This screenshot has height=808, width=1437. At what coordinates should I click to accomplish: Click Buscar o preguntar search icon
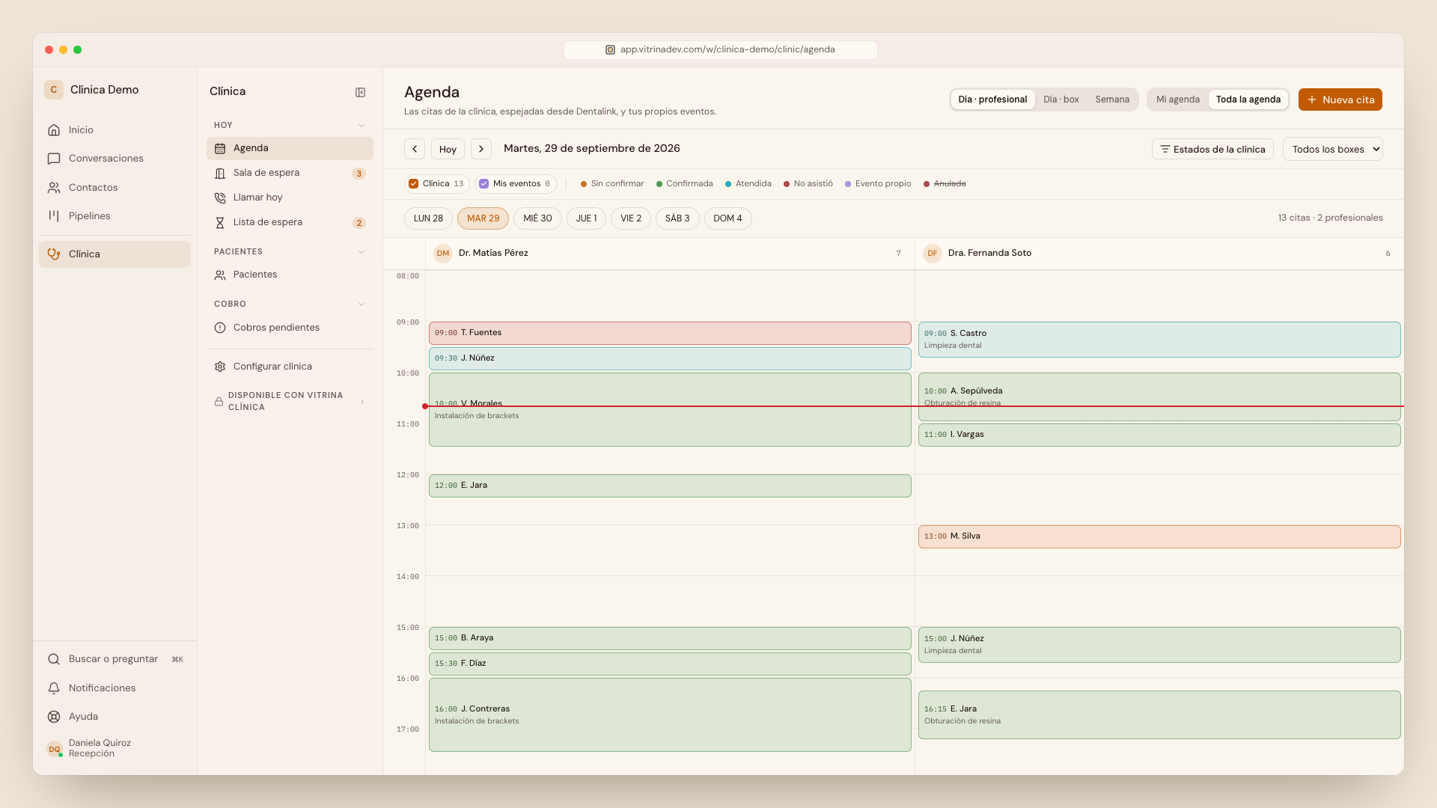tap(54, 659)
